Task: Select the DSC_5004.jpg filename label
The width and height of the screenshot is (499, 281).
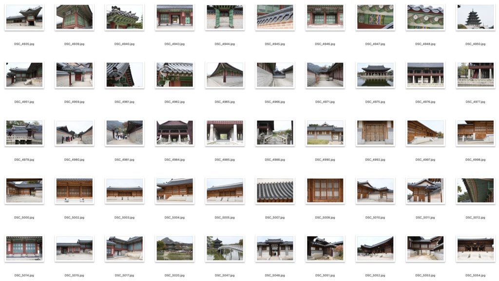Action: pos(174,217)
